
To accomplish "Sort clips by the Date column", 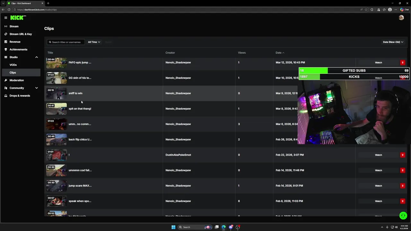I will [x=280, y=53].
